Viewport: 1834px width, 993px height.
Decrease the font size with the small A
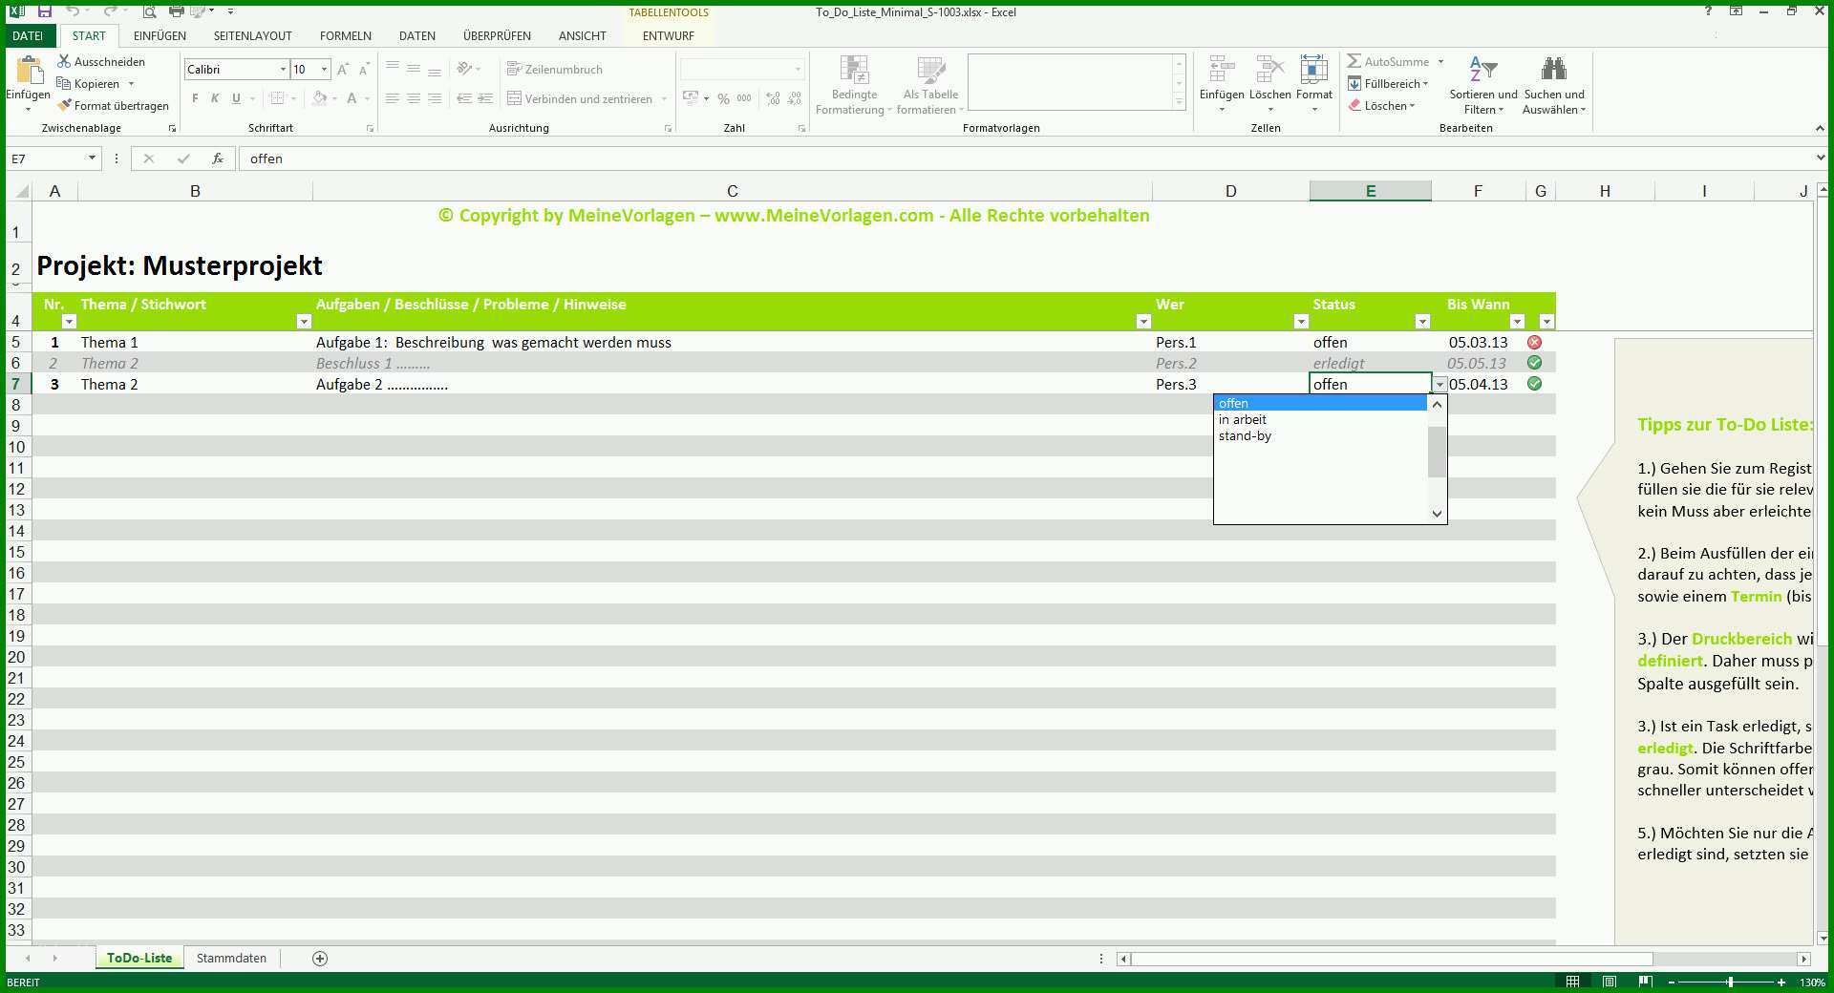coord(364,70)
